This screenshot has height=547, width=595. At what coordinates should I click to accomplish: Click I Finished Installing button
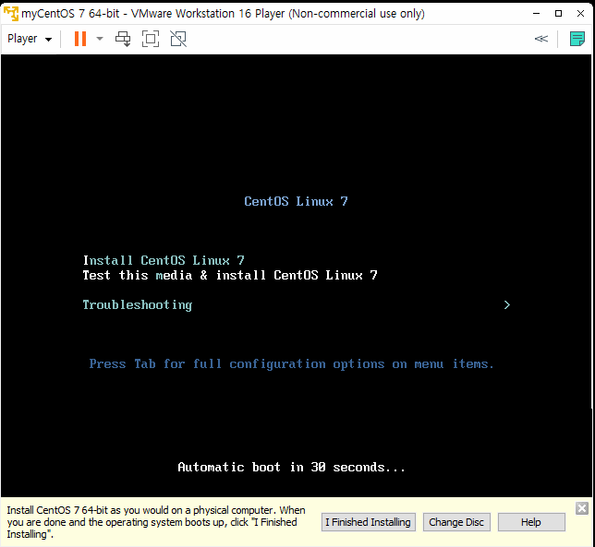(x=368, y=522)
